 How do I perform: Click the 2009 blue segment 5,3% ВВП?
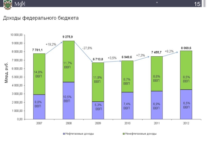pyautogui.click(x=98, y=110)
